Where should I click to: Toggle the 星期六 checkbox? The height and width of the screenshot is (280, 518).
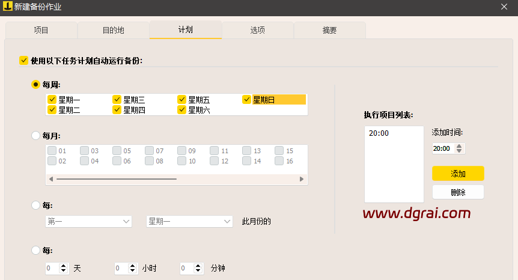pos(181,110)
